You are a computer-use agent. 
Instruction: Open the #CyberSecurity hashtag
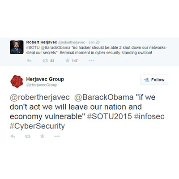click(37, 126)
